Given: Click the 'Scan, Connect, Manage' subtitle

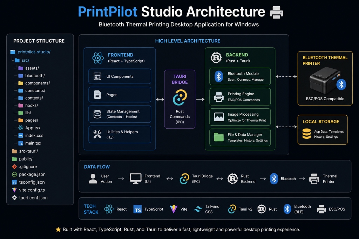Looking at the screenshot, I should pyautogui.click(x=245, y=80).
